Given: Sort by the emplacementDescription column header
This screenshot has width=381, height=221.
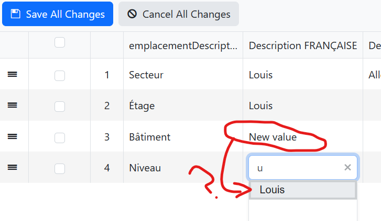Looking at the screenshot, I should (182, 45).
